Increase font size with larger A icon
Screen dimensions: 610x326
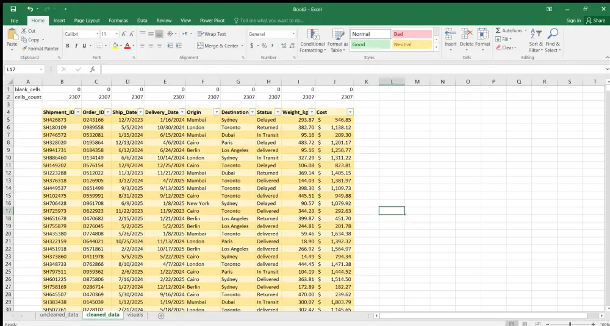click(x=124, y=34)
